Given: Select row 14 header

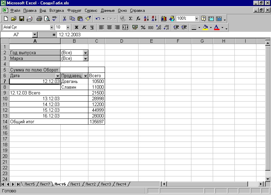Looking at the screenshot, I should [x=5, y=122].
